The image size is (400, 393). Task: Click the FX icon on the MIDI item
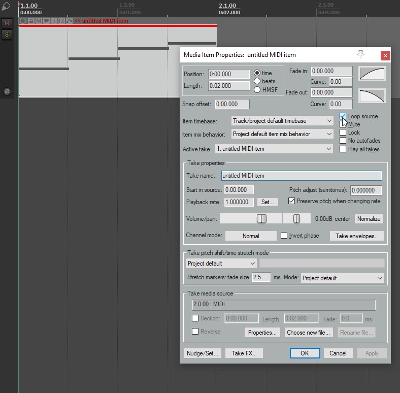[x=61, y=21]
